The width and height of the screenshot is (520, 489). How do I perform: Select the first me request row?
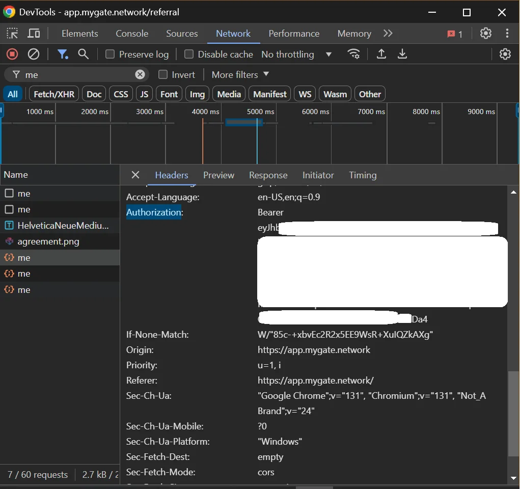coord(60,194)
